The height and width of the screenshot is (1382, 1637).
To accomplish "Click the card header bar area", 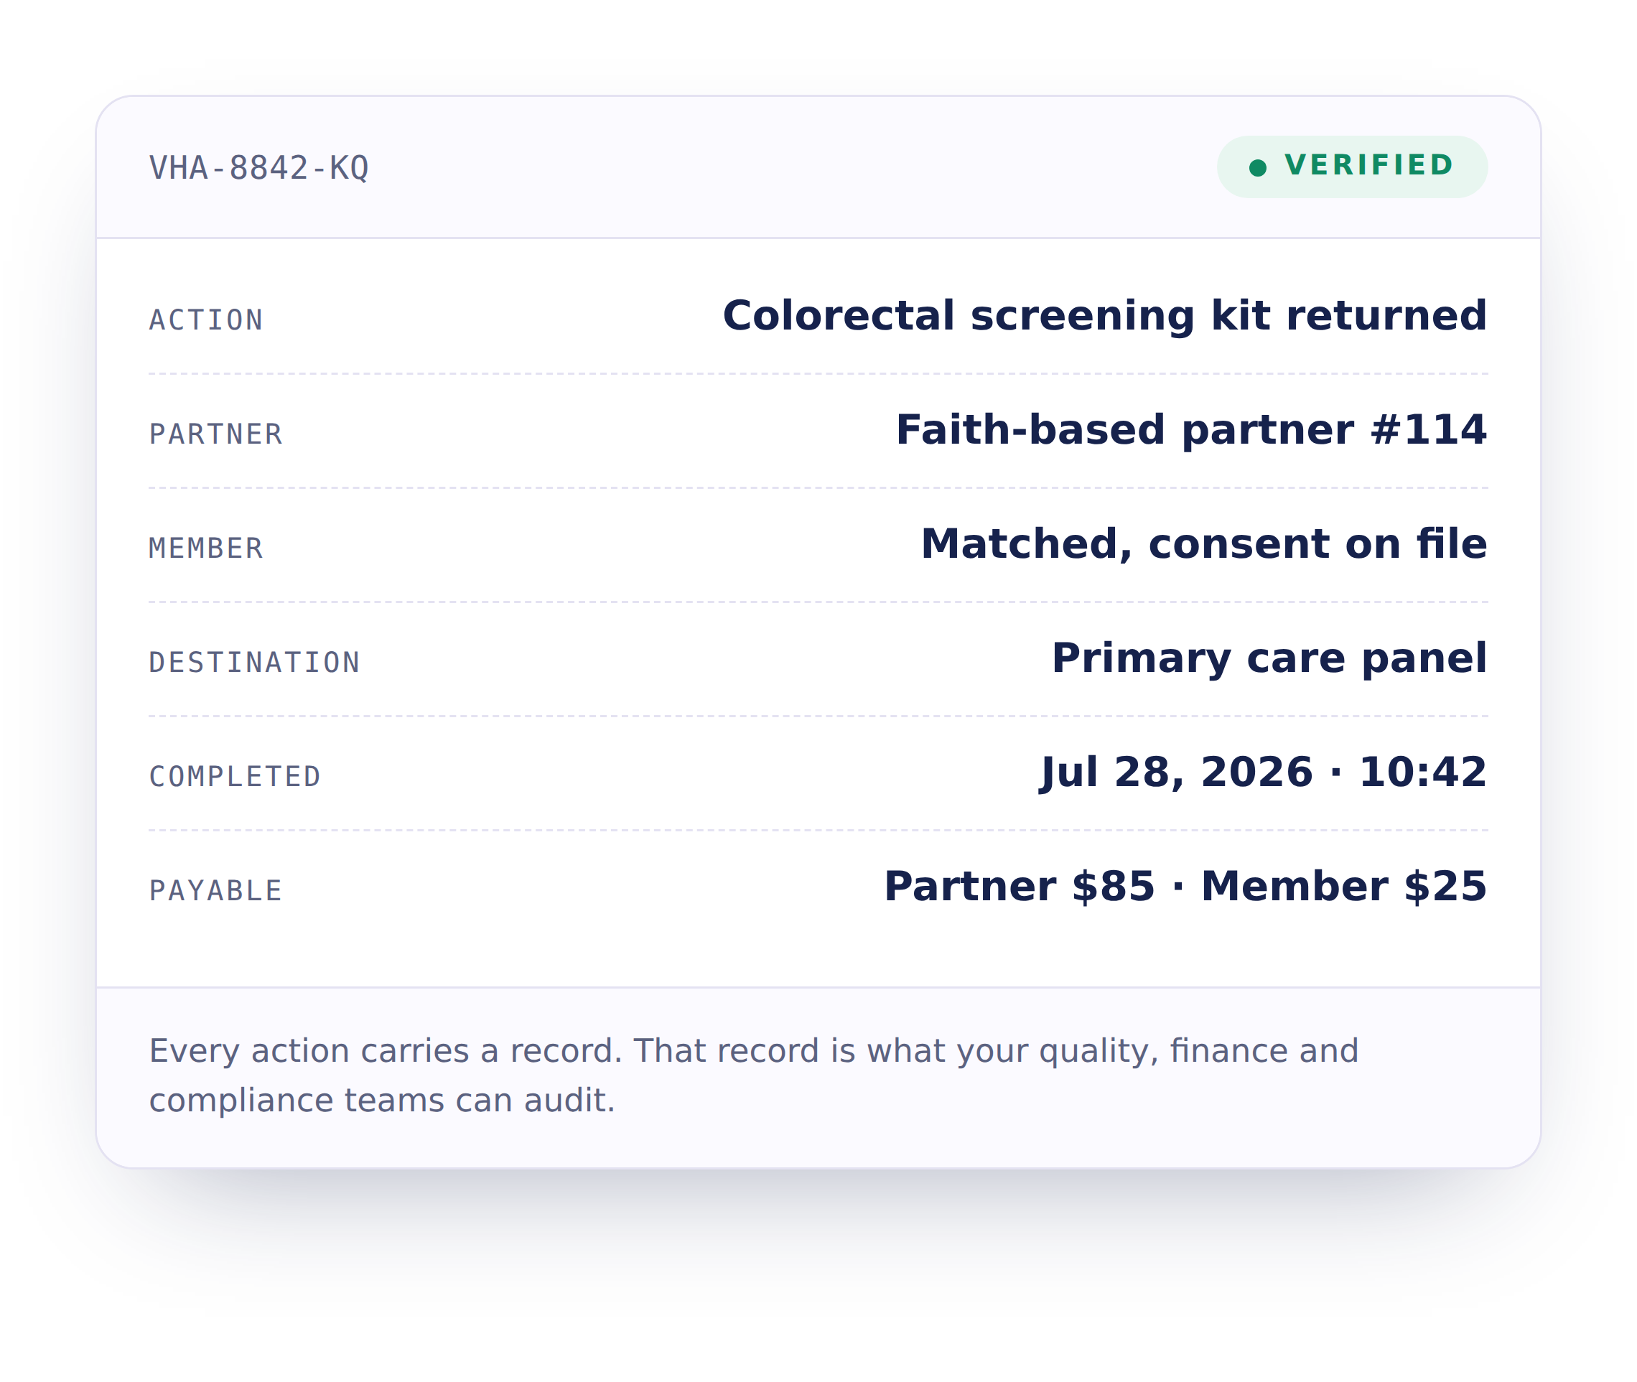I will (x=818, y=167).
